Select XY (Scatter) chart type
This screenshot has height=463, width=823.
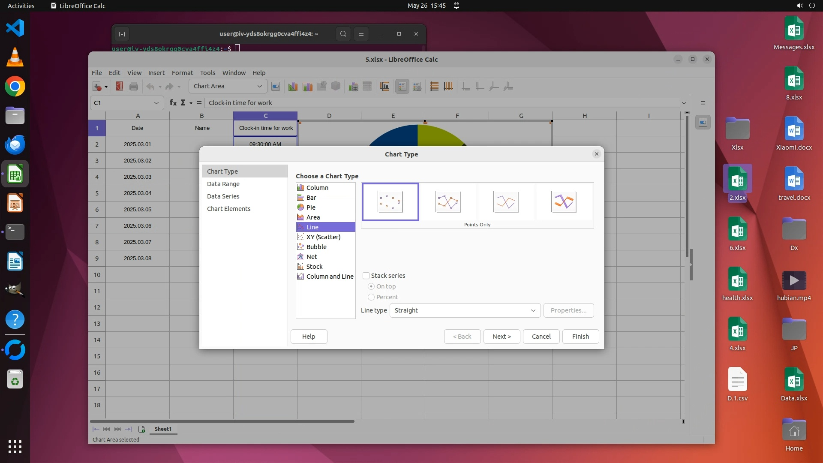(323, 237)
